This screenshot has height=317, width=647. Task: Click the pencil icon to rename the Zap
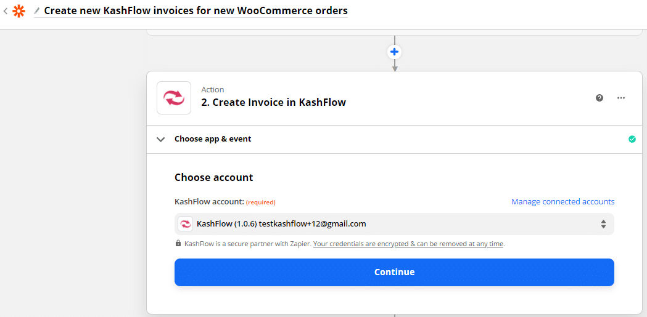(x=37, y=11)
